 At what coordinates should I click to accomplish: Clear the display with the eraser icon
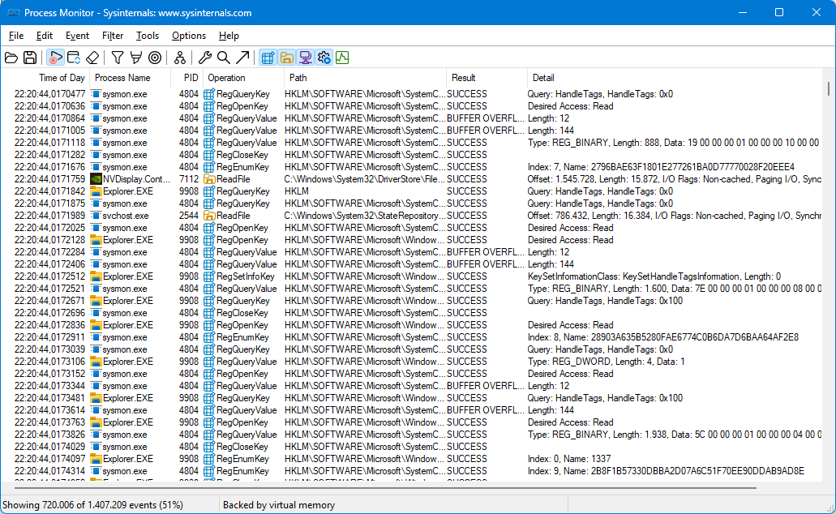coord(92,58)
